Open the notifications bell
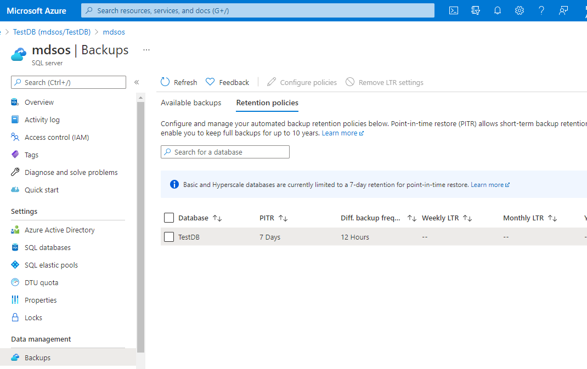587x369 pixels. click(x=498, y=10)
